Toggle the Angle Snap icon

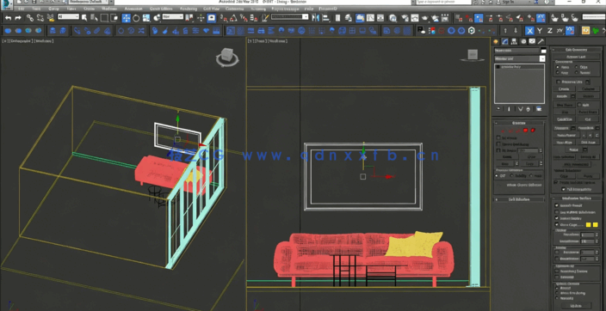[x=233, y=18]
